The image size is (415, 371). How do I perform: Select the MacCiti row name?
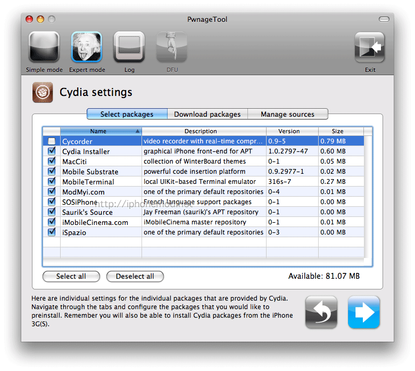pos(74,162)
